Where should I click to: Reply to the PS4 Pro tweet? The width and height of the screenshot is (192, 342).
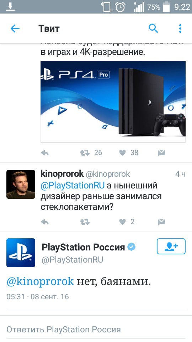45,153
